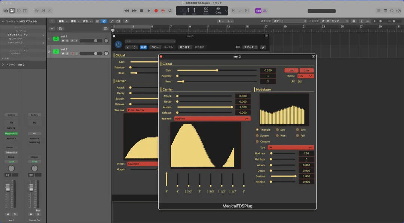Image resolution: width=404 pixels, height=223 pixels.
Task: Mute the Inst 1 track
Action: [x=63, y=41]
